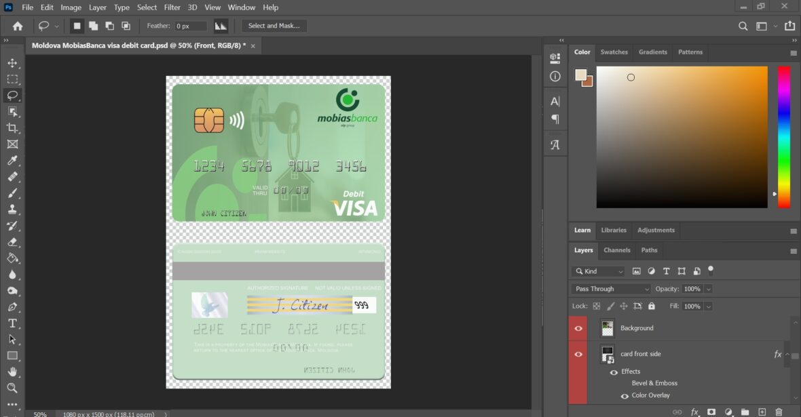Image resolution: width=801 pixels, height=417 pixels.
Task: Click the Select and Mask button
Action: click(x=274, y=26)
